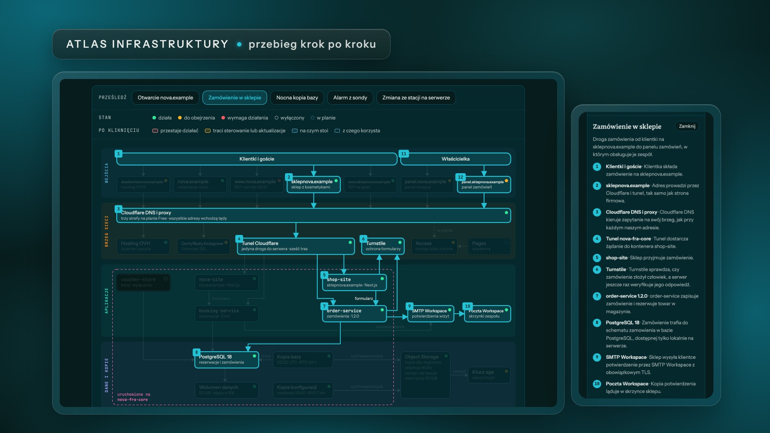The height and width of the screenshot is (433, 770).
Task: Select the dimmed nova-site node
Action: point(227,282)
